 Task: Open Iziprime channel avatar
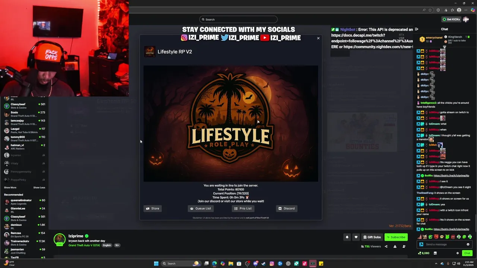[x=60, y=239]
